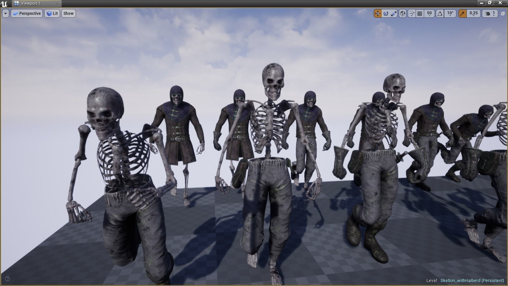Open the Show menu
The height and width of the screenshot is (286, 508).
[x=68, y=13]
